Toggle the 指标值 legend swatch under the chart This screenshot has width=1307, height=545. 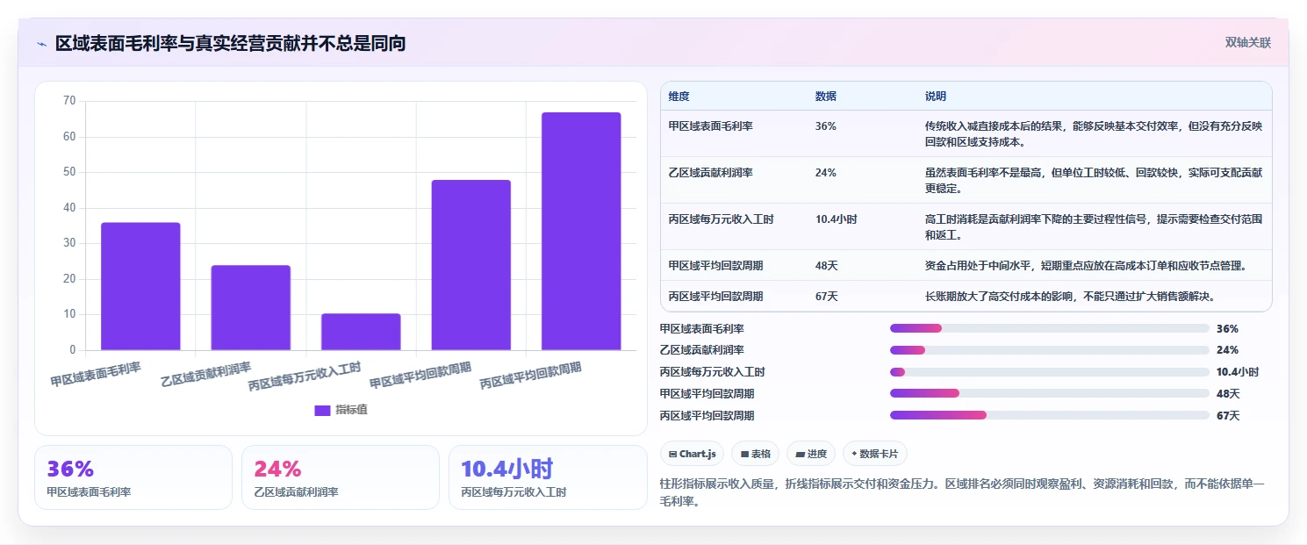pos(322,410)
